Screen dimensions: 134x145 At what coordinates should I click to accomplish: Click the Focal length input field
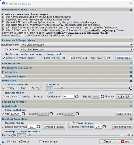[x=63, y=58]
